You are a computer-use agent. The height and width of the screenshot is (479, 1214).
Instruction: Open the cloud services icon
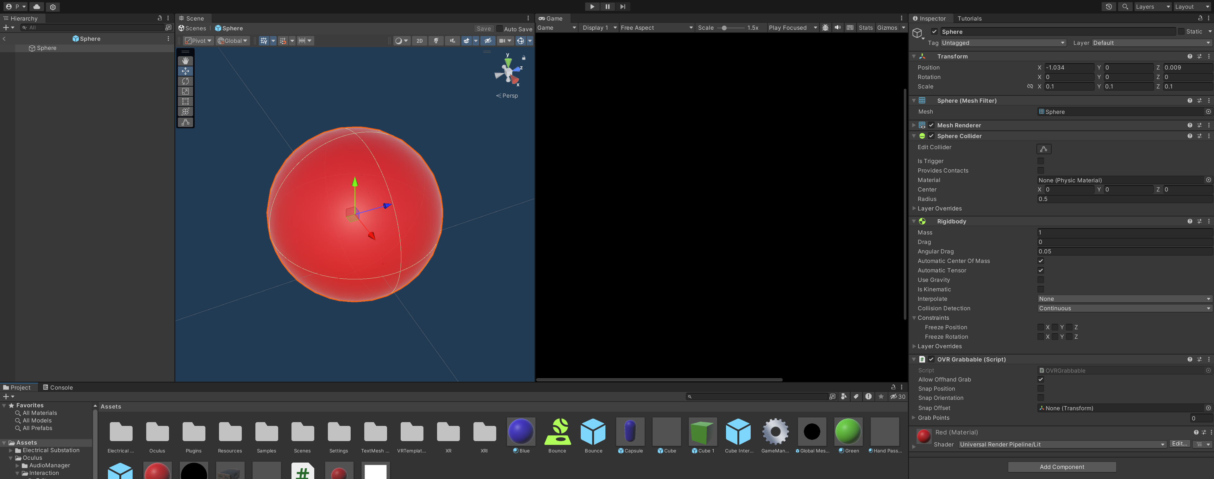(37, 7)
